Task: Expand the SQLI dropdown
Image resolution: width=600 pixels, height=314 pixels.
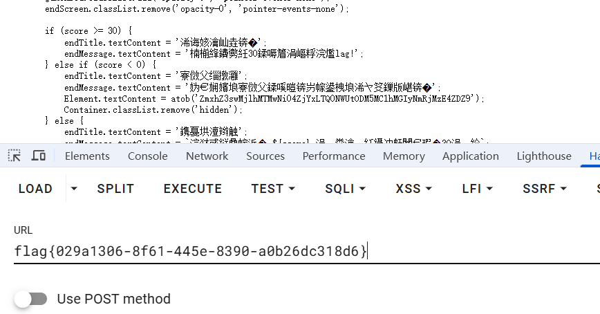Action: (x=344, y=189)
